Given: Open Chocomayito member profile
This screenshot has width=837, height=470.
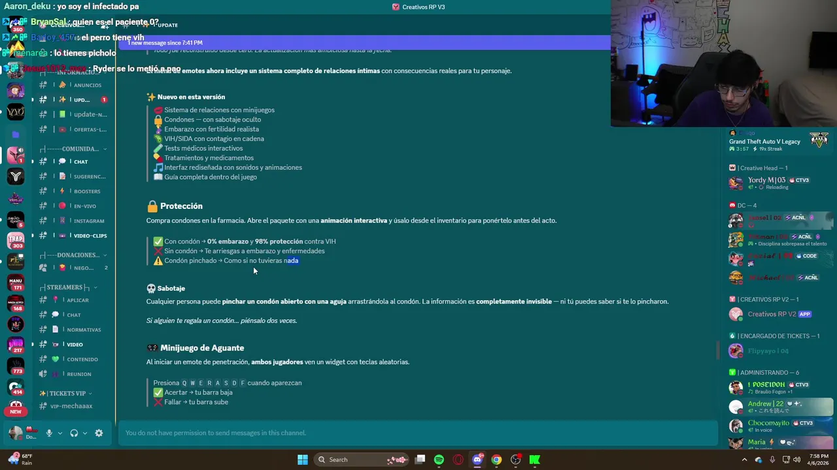Looking at the screenshot, I should pyautogui.click(x=781, y=426).
